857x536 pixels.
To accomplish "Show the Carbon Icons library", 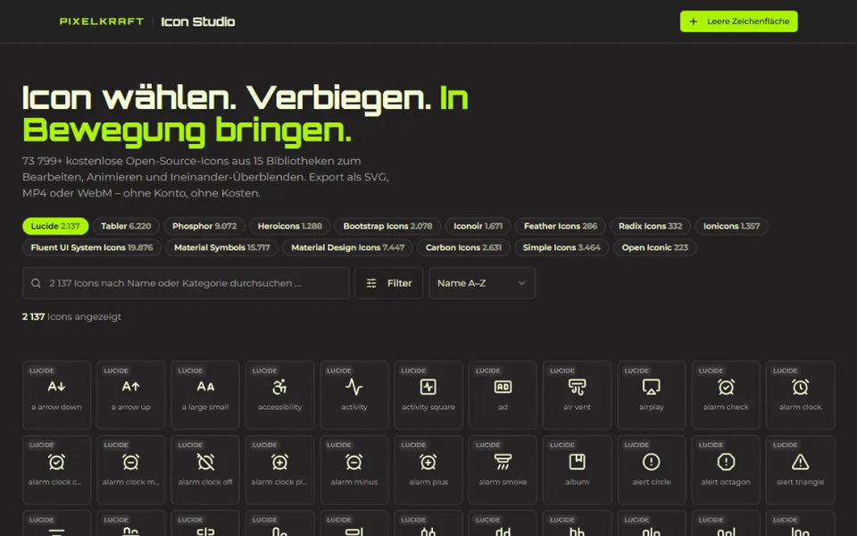I will click(x=463, y=247).
